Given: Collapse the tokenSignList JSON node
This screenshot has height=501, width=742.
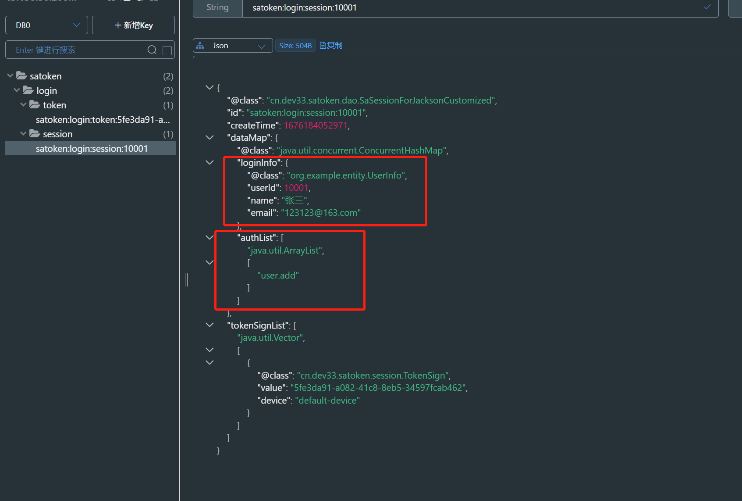Looking at the screenshot, I should pyautogui.click(x=209, y=325).
